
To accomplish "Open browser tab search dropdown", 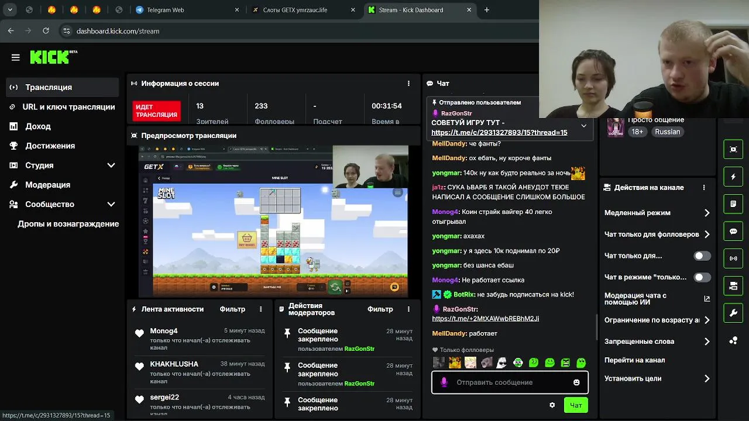I will [9, 10].
